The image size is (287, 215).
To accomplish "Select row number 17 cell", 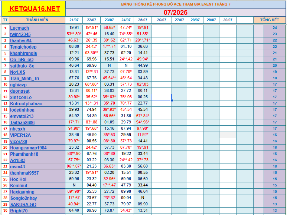I will point(5,129).
